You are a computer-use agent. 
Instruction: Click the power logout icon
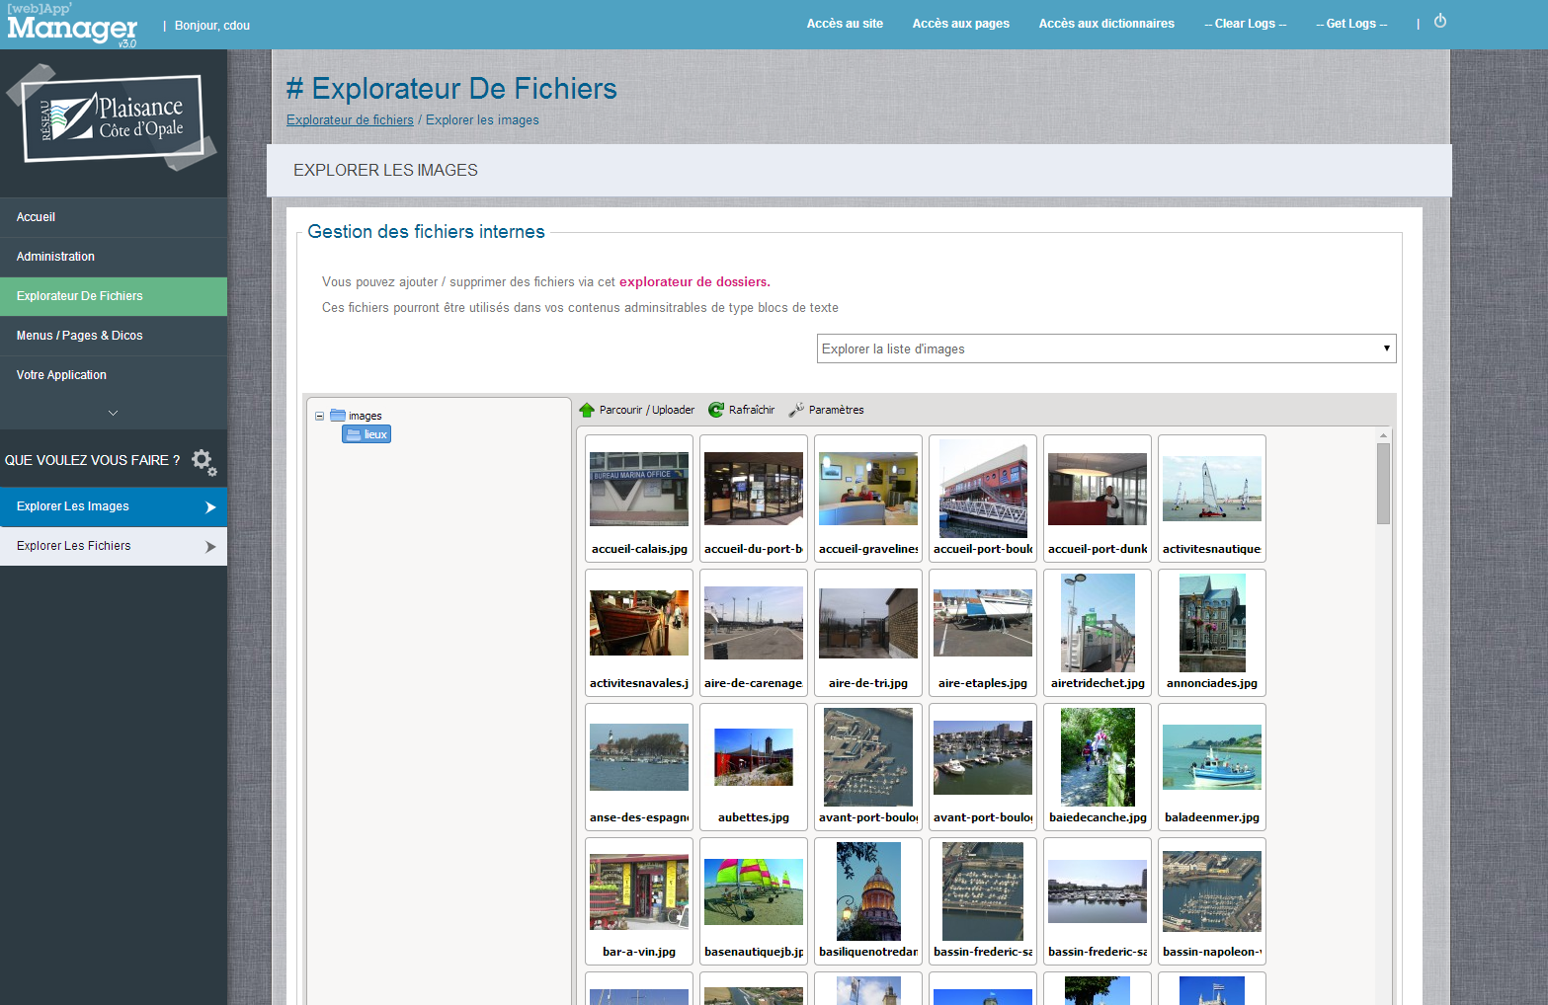click(x=1440, y=21)
